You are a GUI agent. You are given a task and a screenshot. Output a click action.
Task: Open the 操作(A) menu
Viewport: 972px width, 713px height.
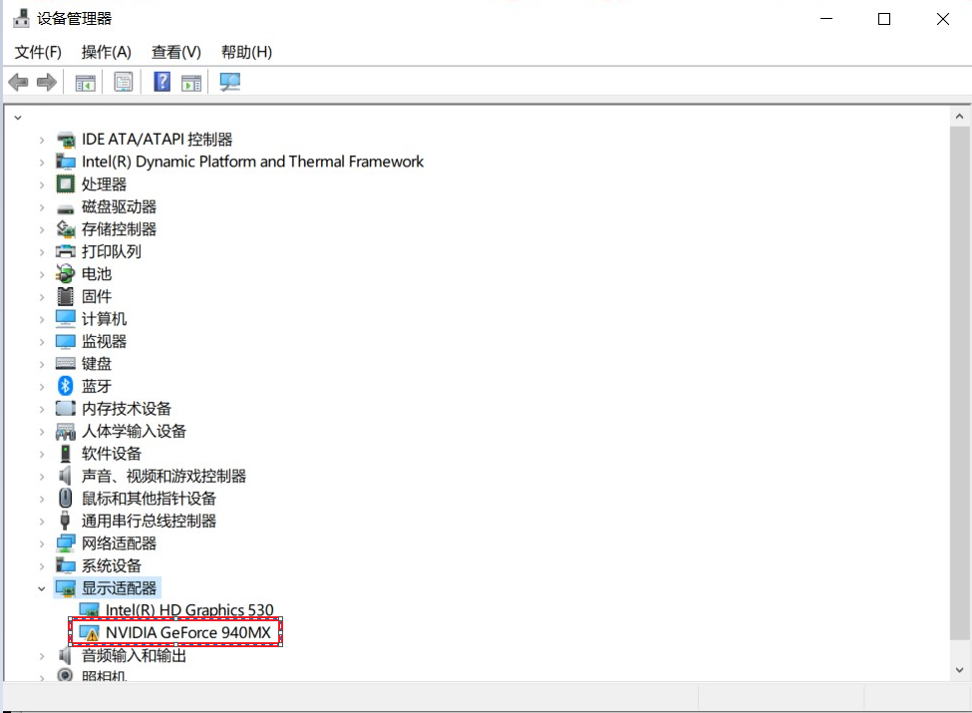106,52
